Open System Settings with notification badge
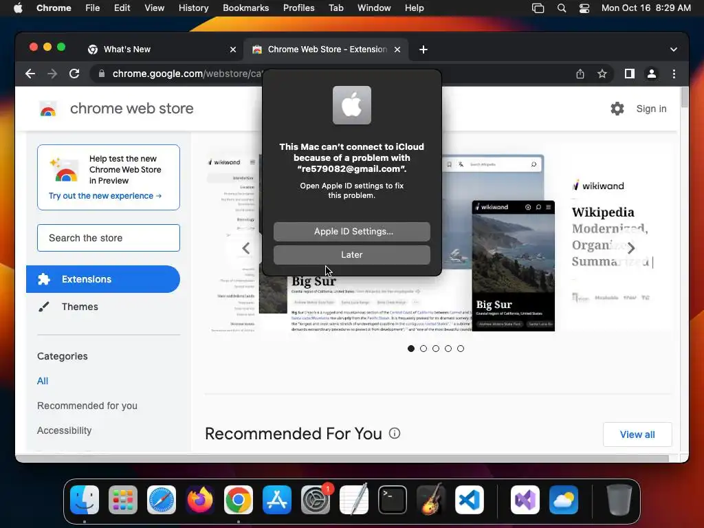Screen dimensions: 704x528 coord(316,500)
